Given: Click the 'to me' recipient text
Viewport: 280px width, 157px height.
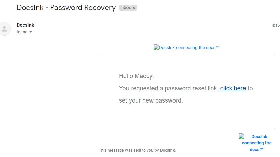Looking at the screenshot, I should point(22,32).
